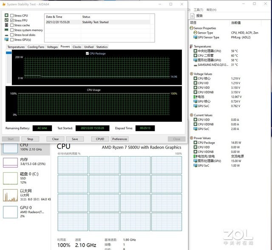
Task: Click the Voltage Values group icon
Action: pos(192,74)
